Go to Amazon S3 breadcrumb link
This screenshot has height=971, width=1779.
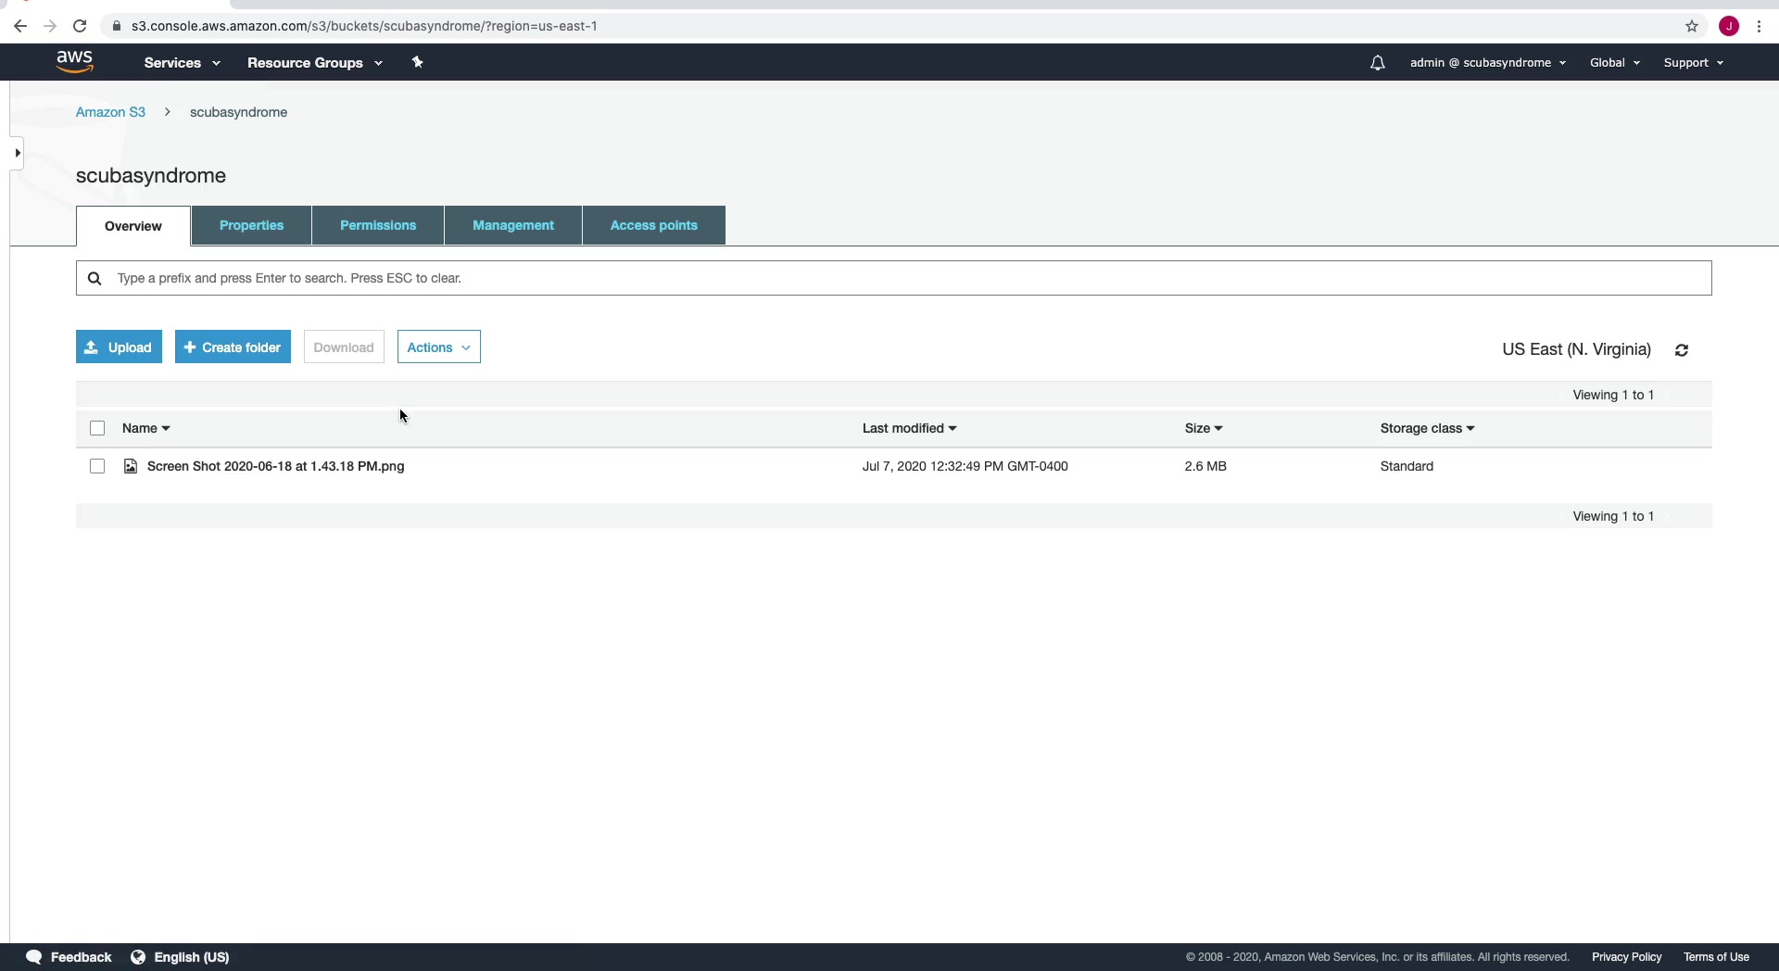pos(110,112)
